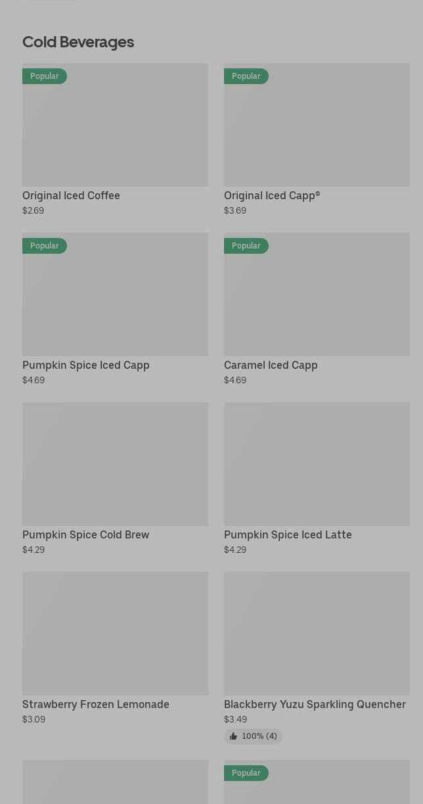Click the bottom-most Popular badge
The height and width of the screenshot is (804, 423).
click(x=246, y=773)
